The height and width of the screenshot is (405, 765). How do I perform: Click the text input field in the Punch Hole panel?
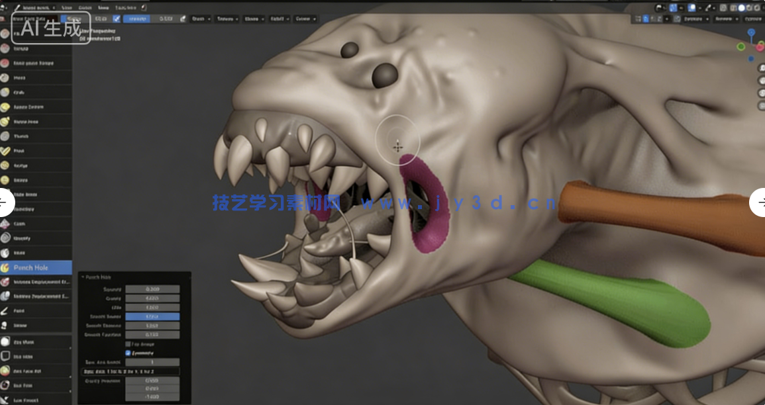tap(132, 371)
